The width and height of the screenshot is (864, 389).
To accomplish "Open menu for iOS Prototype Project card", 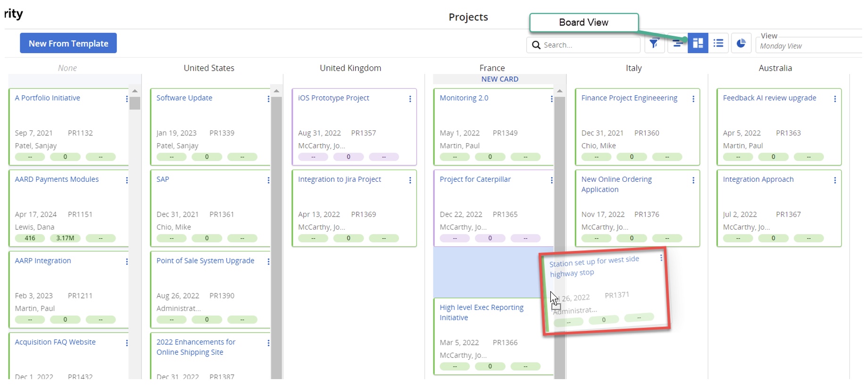I will [410, 99].
